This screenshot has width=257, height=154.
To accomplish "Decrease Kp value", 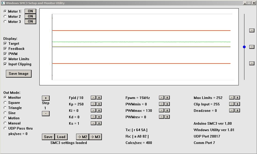I will (x=93, y=104).
